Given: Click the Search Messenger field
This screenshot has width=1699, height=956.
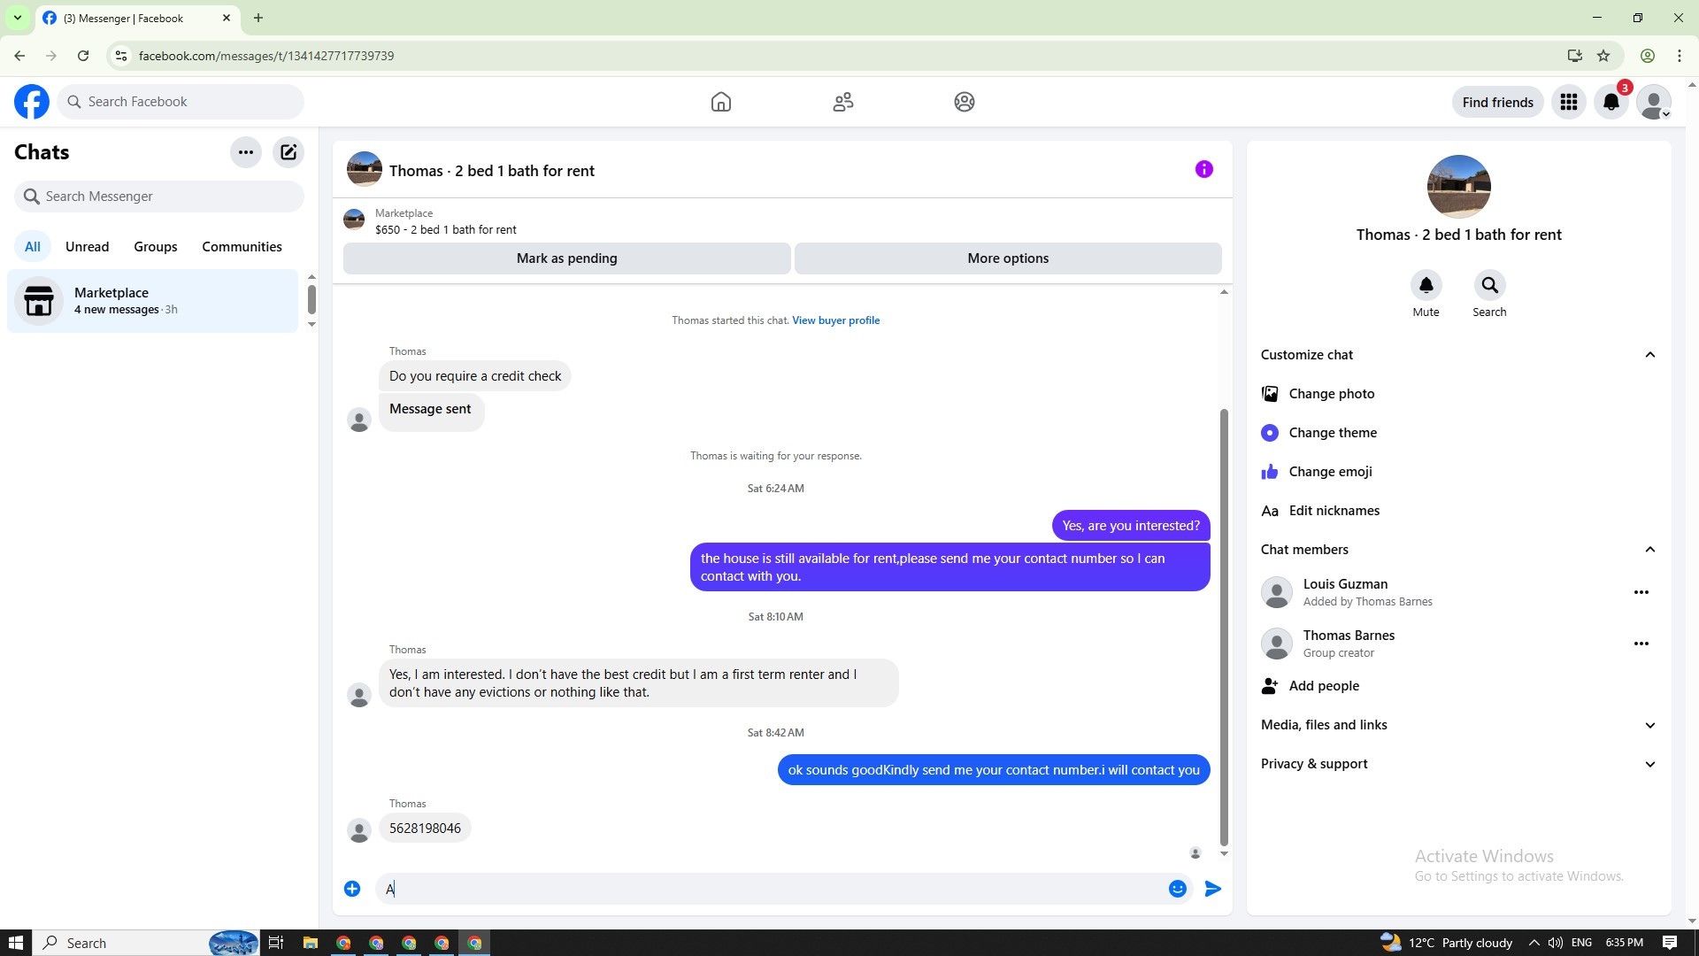Looking at the screenshot, I should coord(159,197).
